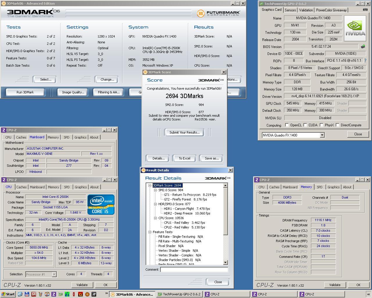Collapse the CPU Score: 10536 node
This screenshot has width=372, height=298.
pos(155,218)
